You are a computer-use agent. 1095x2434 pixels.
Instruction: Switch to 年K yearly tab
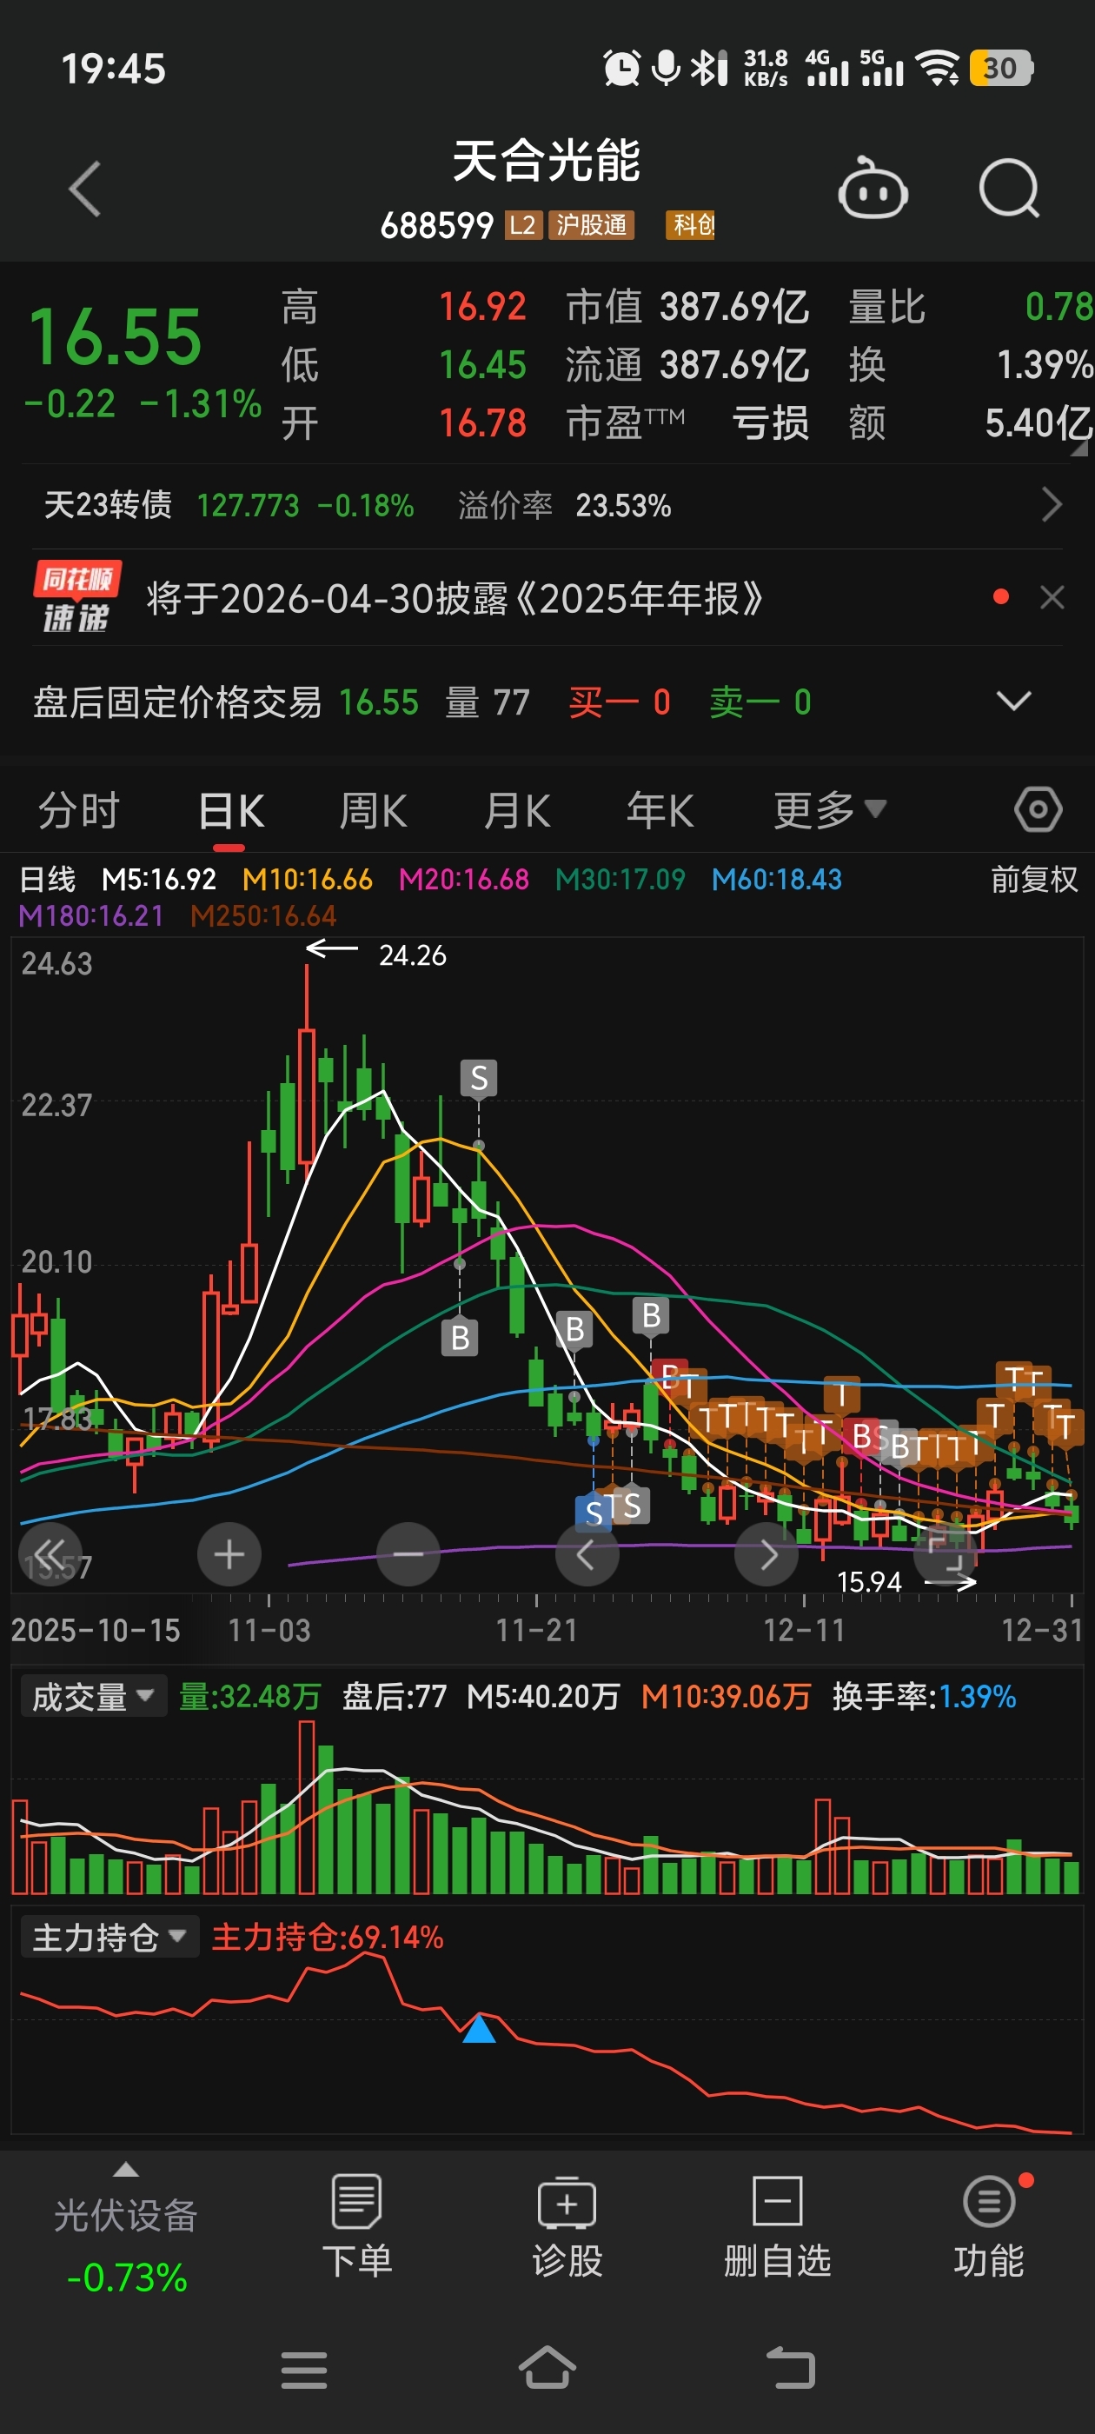click(660, 811)
